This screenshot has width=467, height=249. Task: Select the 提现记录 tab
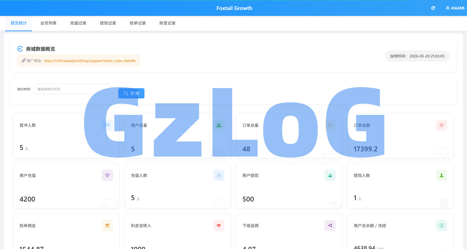point(108,23)
